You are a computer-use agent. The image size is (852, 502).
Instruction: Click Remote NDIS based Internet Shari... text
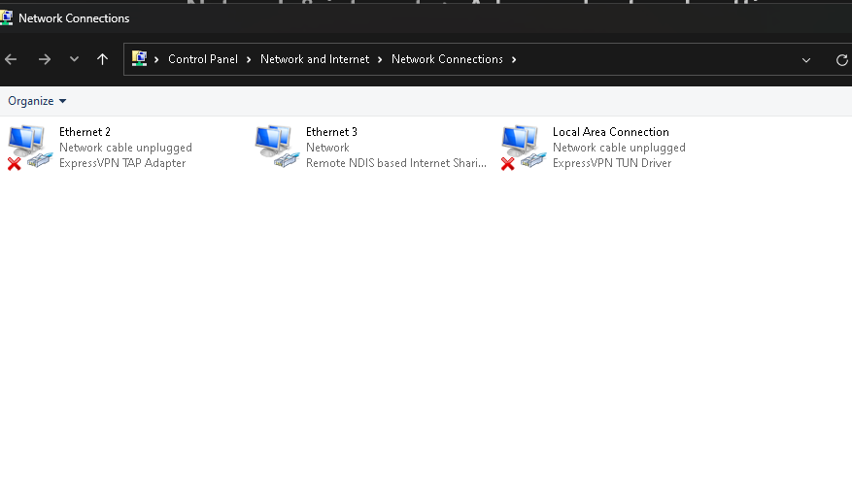click(396, 163)
